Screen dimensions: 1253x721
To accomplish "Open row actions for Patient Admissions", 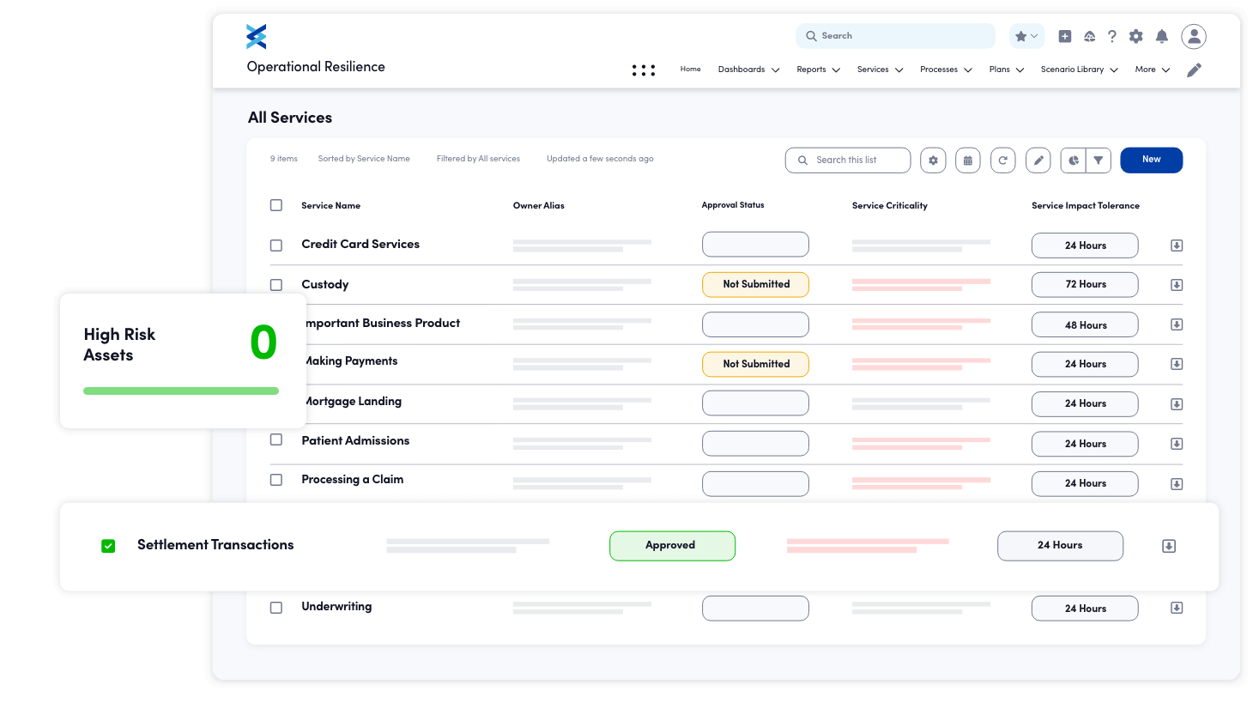I will point(1177,444).
